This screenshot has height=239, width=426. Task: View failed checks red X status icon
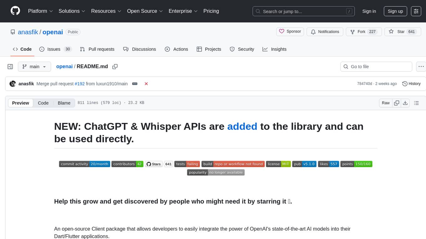[x=146, y=84]
